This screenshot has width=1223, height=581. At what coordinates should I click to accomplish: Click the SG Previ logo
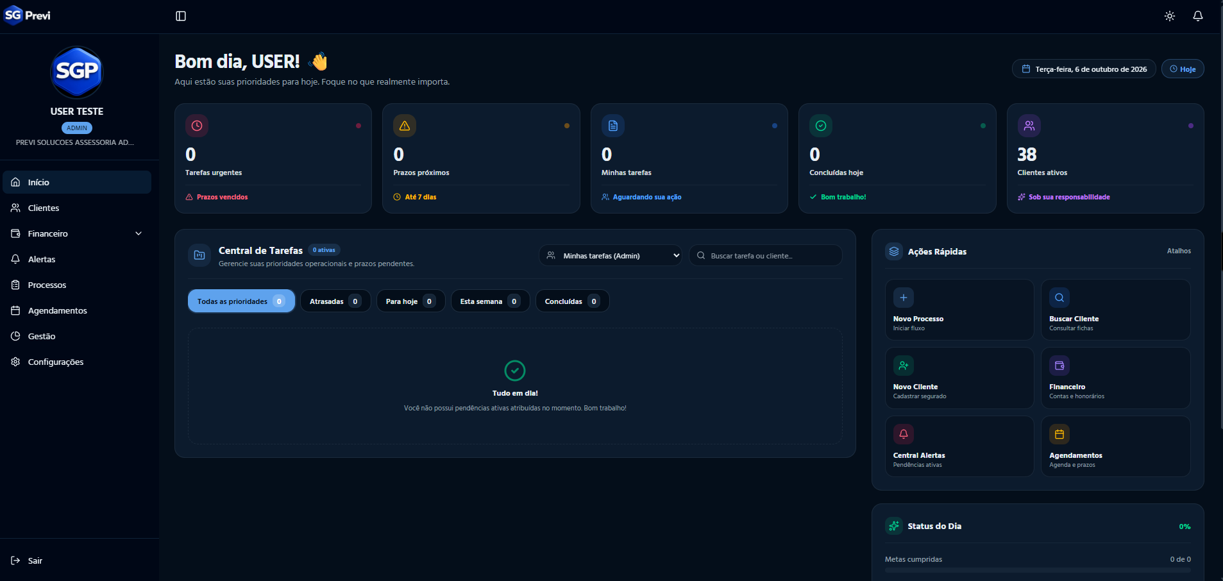[27, 15]
